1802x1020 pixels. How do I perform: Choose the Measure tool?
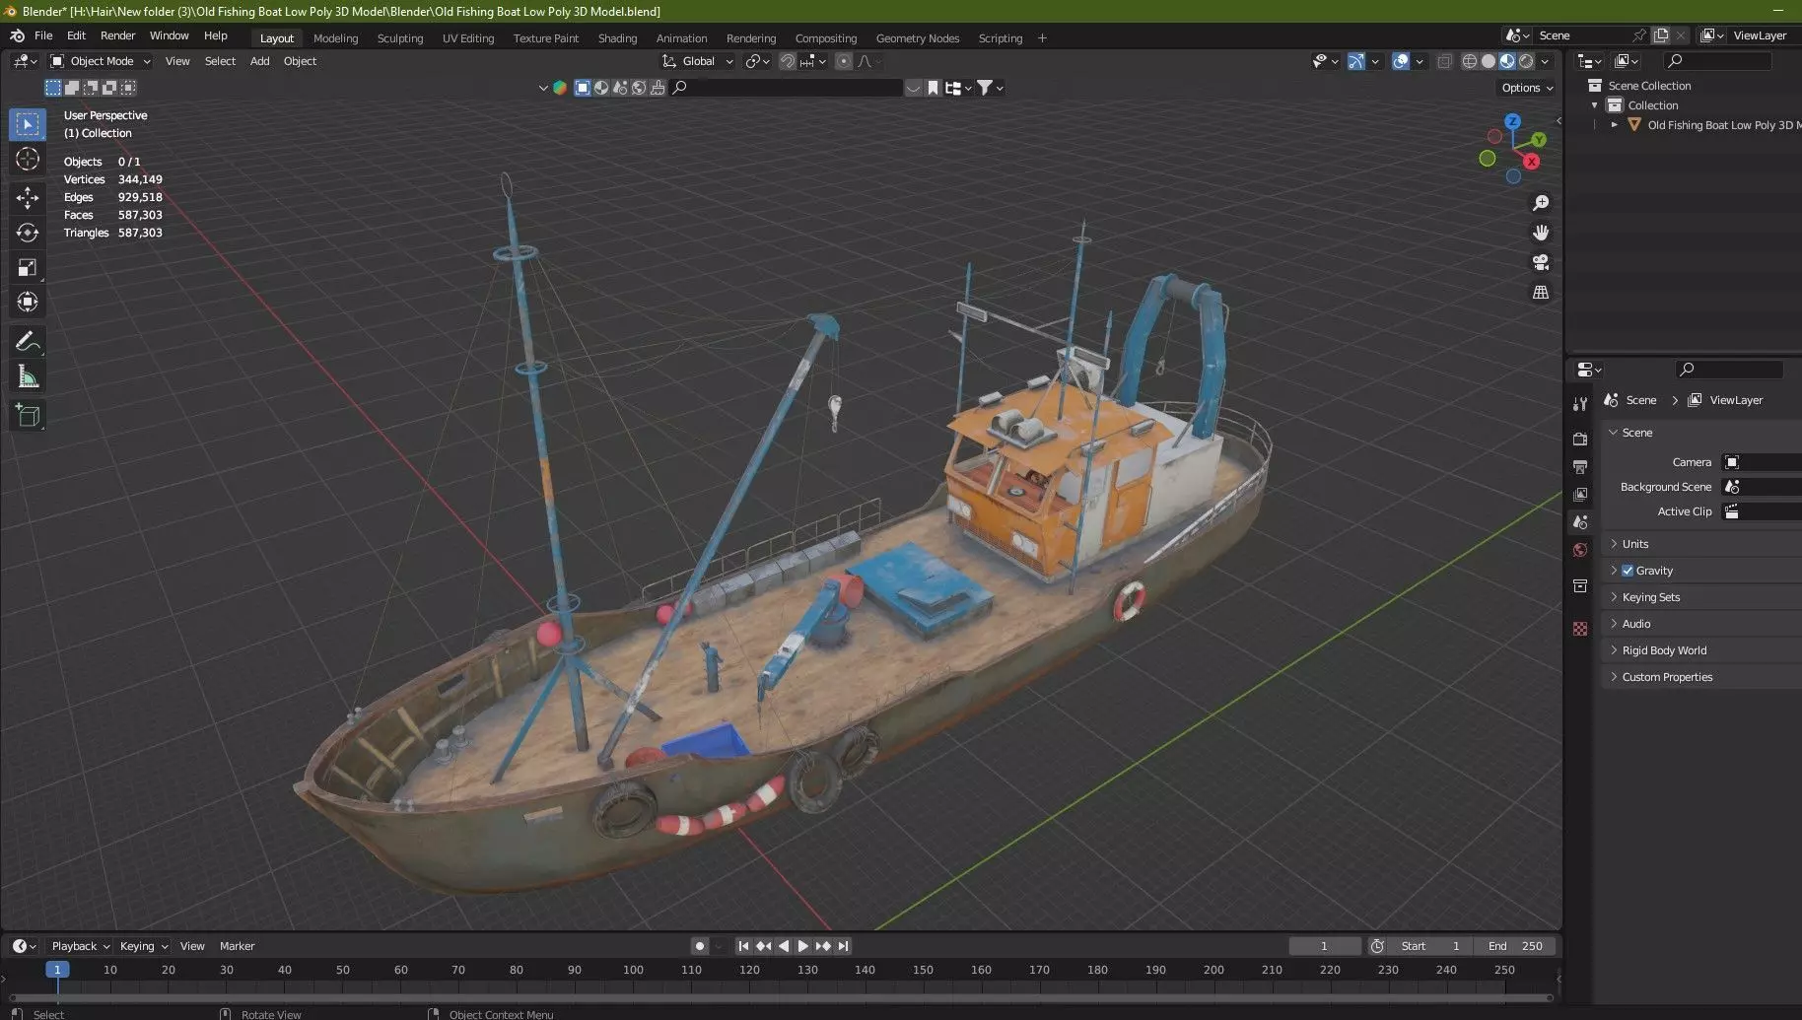point(28,376)
